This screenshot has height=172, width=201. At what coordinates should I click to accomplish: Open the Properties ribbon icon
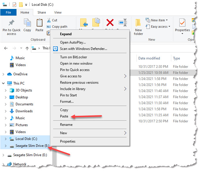182,23
